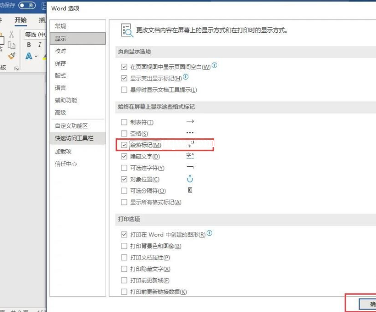Open 辅助功能 options page
The height and width of the screenshot is (312, 376).
pos(78,100)
